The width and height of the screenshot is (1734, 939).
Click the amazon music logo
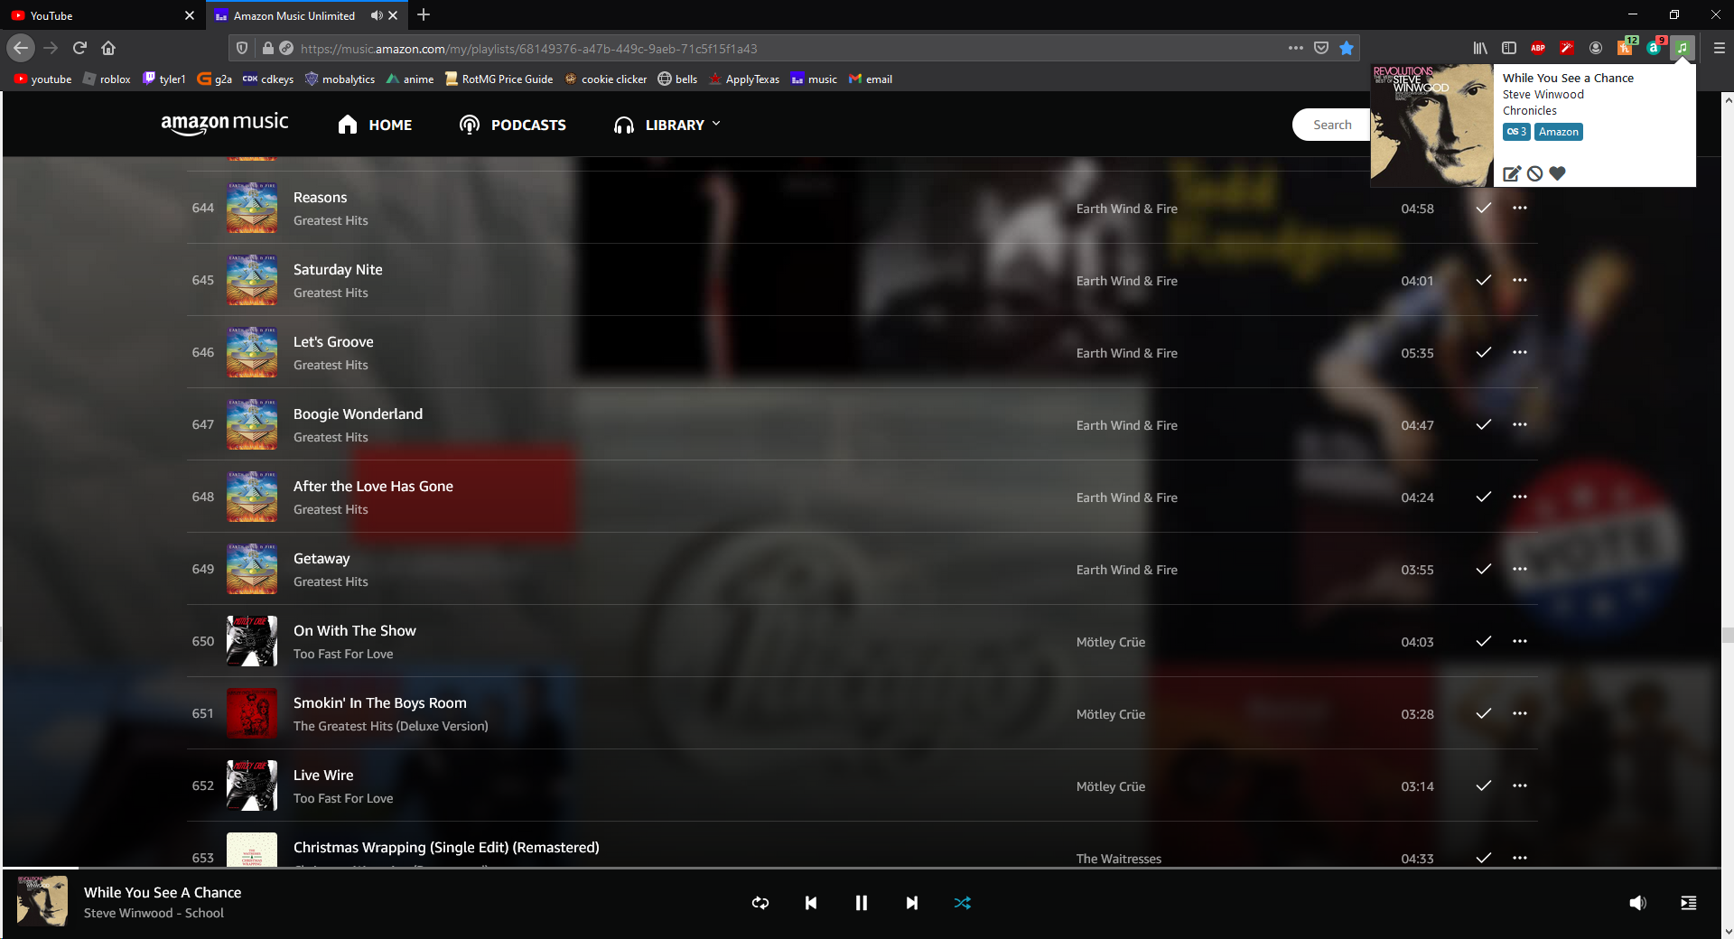tap(225, 124)
